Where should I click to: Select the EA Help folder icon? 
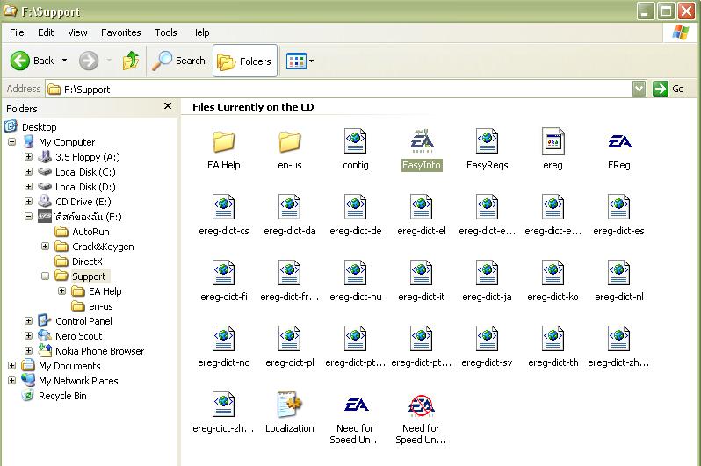(223, 141)
